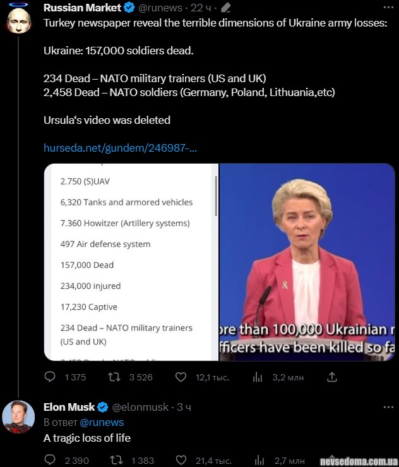Open the Ursula von der Leyen video image
The width and height of the screenshot is (399, 467).
click(307, 262)
